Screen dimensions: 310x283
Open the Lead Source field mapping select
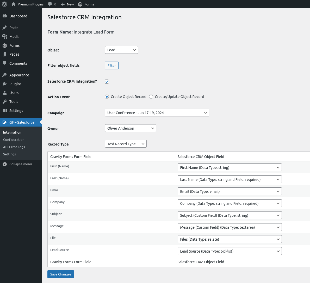(x=230, y=251)
